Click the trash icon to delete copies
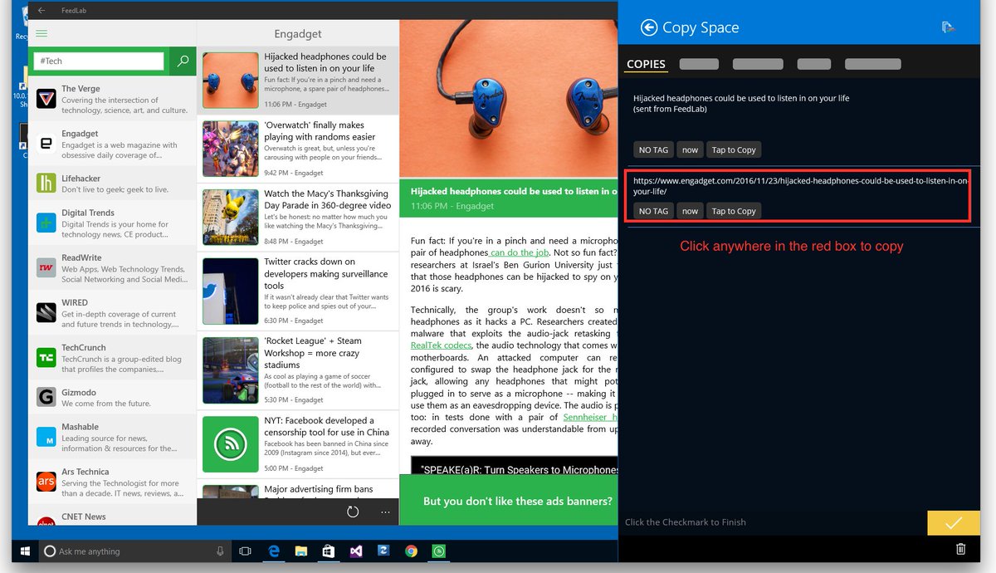996x573 pixels. tap(960, 549)
